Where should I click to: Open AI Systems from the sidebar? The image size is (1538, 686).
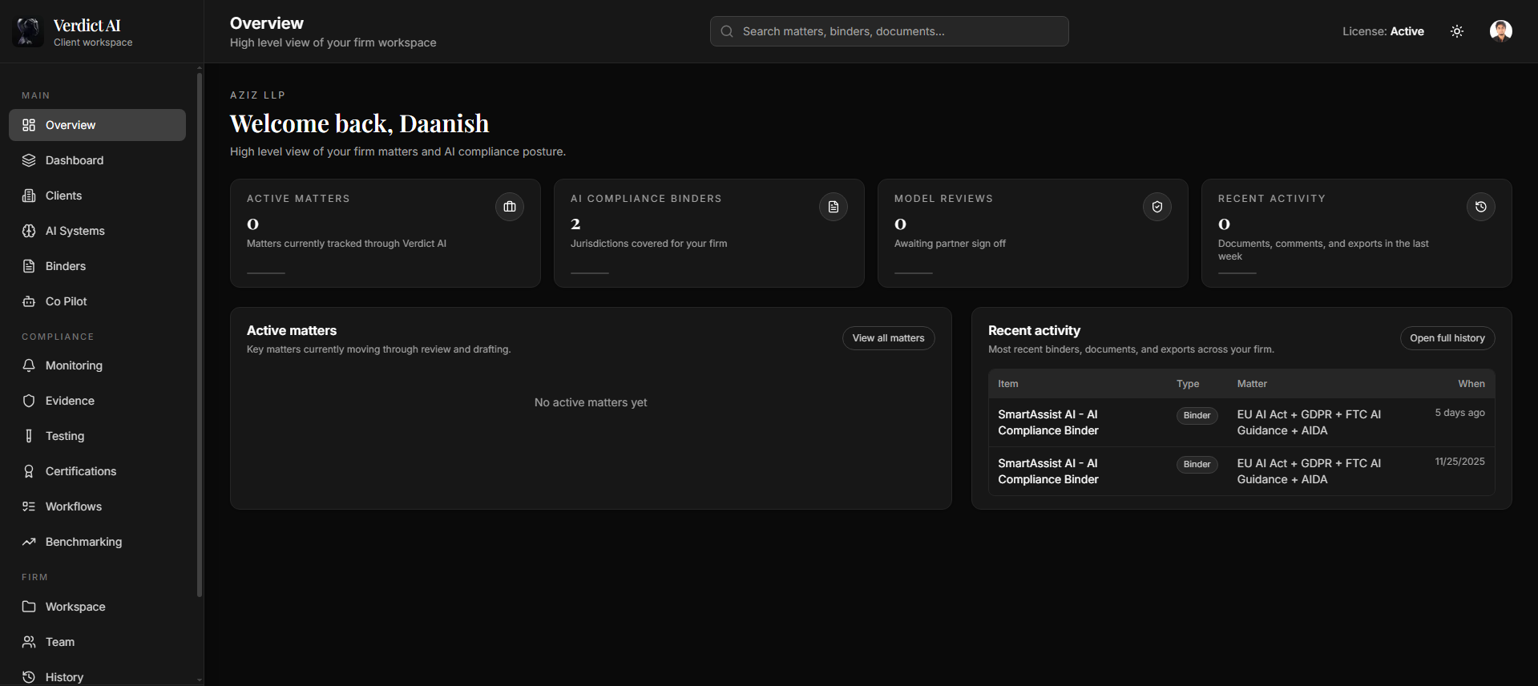pos(75,231)
